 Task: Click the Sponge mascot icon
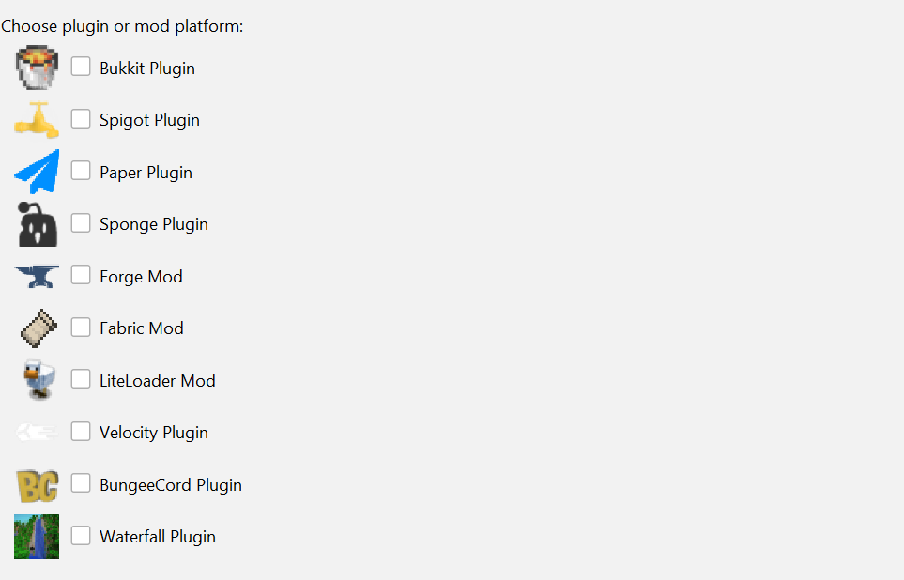[36, 223]
